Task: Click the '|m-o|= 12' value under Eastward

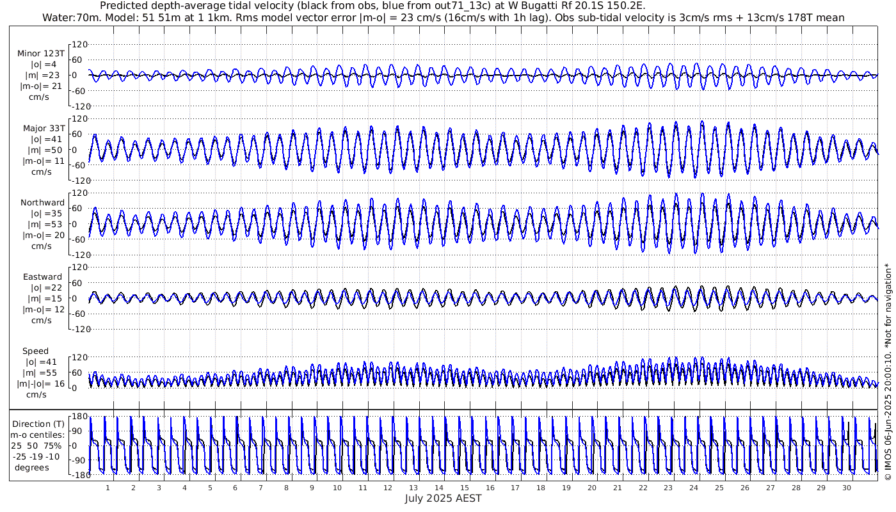Action: click(x=42, y=310)
